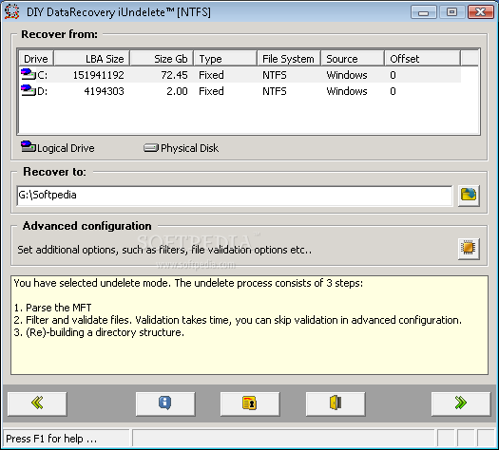Go back with the double left arrow button
The image size is (499, 450).
(x=37, y=403)
